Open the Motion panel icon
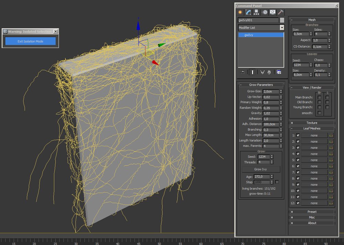 coord(265,12)
